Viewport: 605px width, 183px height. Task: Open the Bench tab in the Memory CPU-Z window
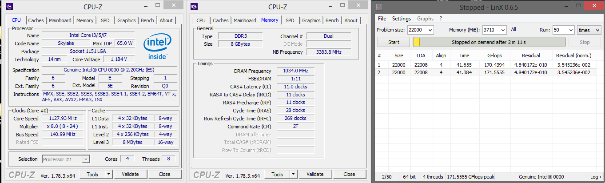point(332,20)
